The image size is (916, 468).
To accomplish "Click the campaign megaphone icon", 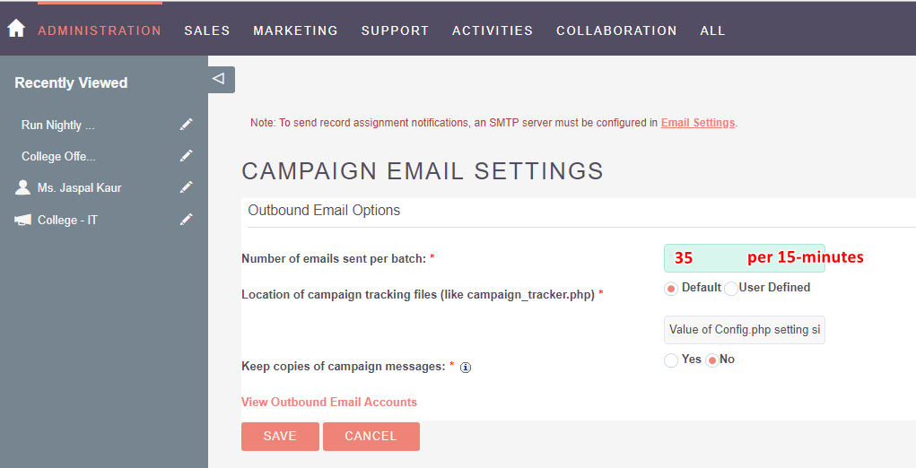I will tap(22, 220).
